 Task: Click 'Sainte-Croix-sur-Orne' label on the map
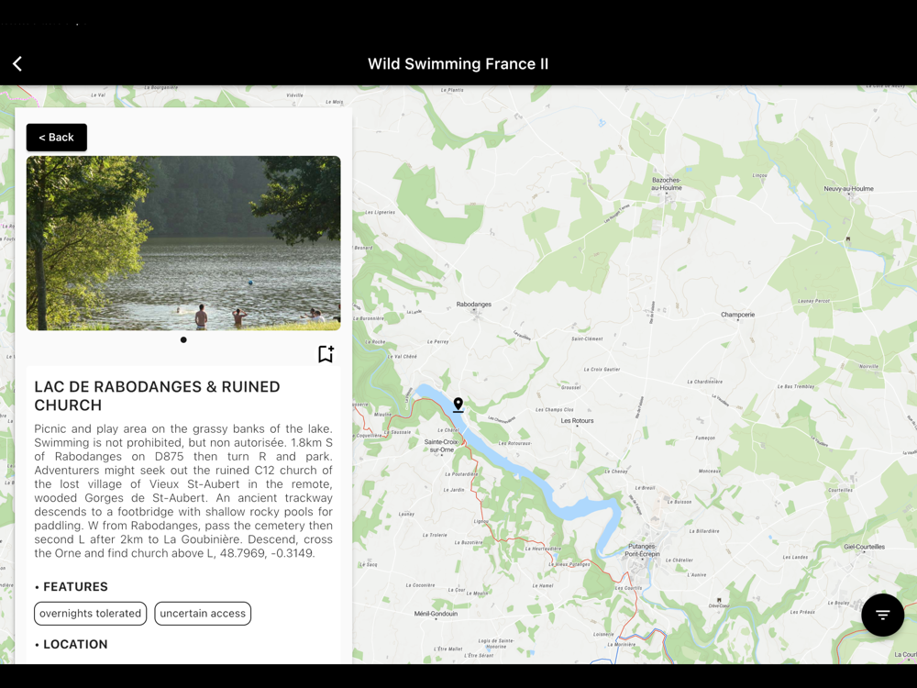click(x=442, y=446)
